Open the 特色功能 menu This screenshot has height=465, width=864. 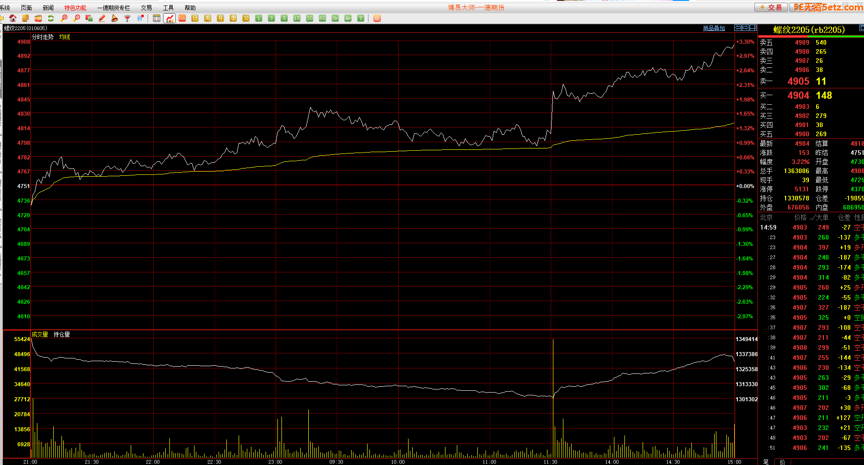(x=75, y=8)
